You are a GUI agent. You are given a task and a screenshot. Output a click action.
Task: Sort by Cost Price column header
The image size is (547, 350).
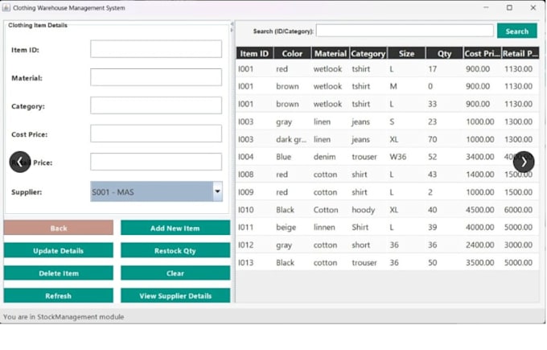pyautogui.click(x=483, y=53)
